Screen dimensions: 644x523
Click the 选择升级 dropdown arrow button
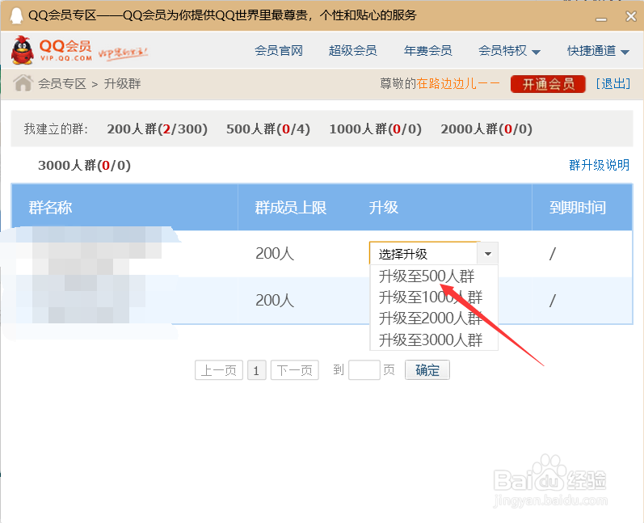pos(487,254)
